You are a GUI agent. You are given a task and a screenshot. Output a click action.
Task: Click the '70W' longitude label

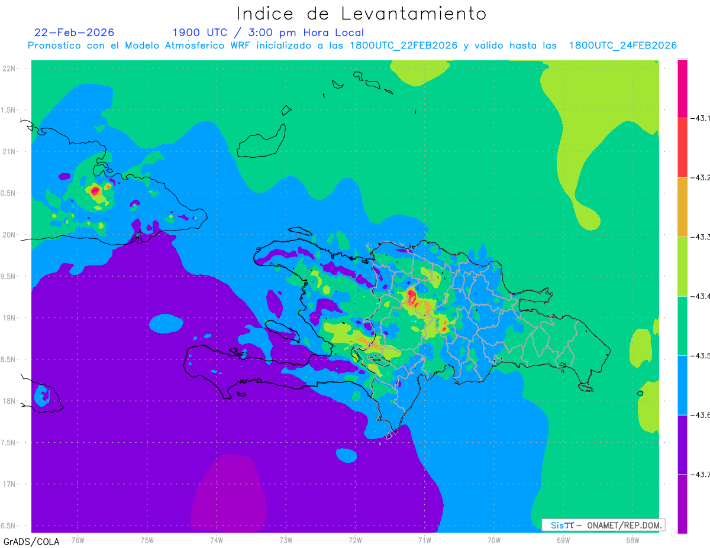493,540
